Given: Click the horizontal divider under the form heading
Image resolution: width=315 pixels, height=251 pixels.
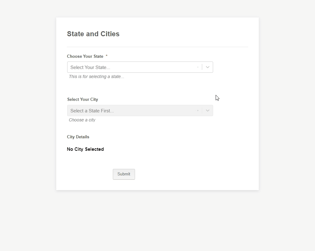Looking at the screenshot, I should pyautogui.click(x=157, y=47).
